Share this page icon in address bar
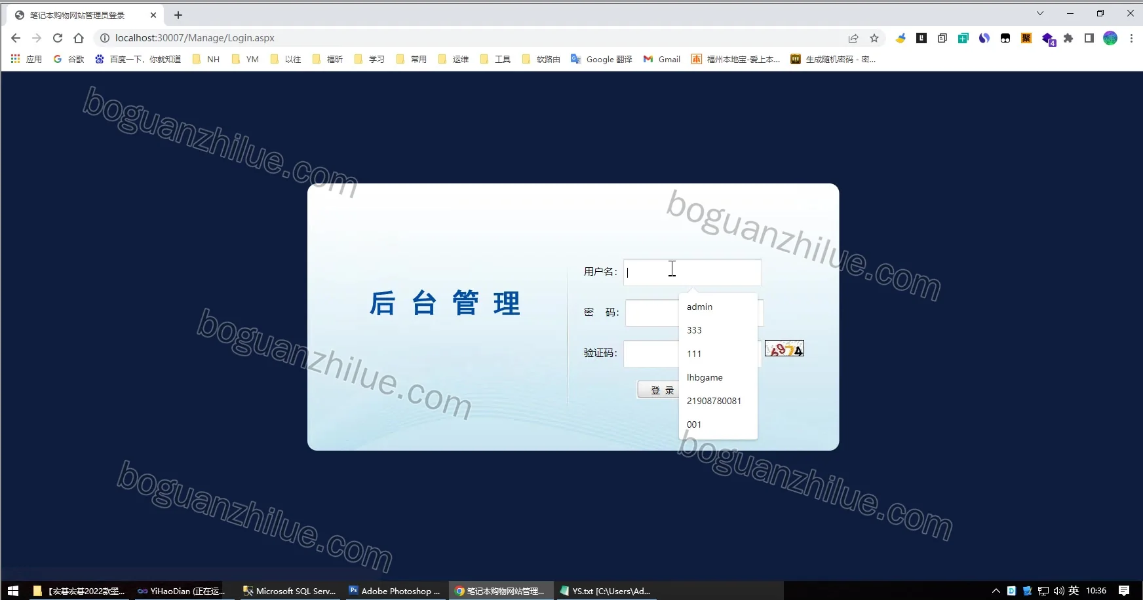Screen dimensions: 1143x600 (853, 38)
